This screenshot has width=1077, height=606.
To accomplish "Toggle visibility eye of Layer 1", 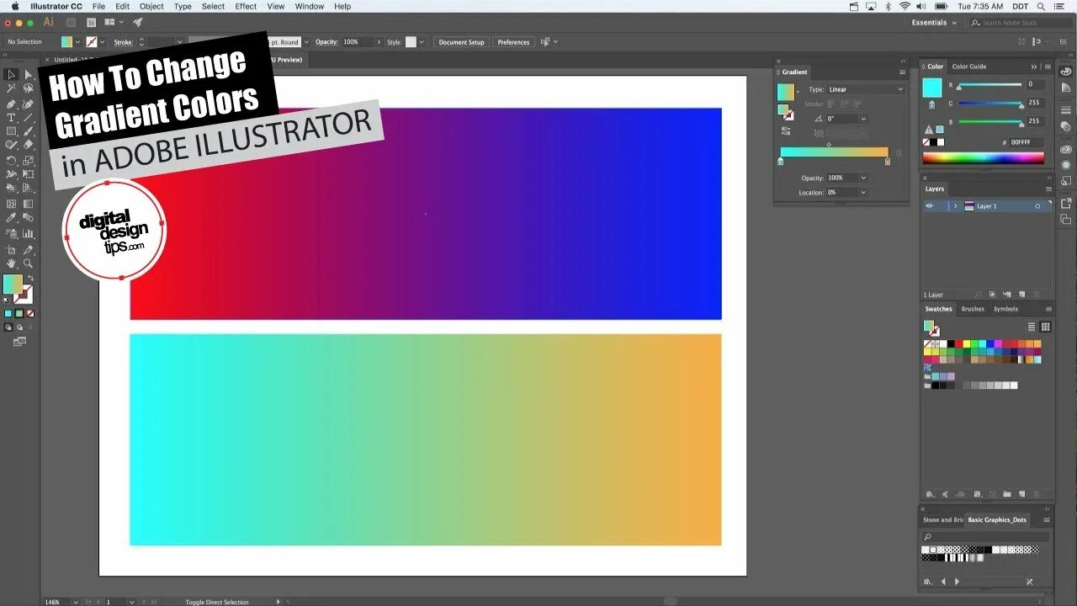I will pyautogui.click(x=929, y=206).
